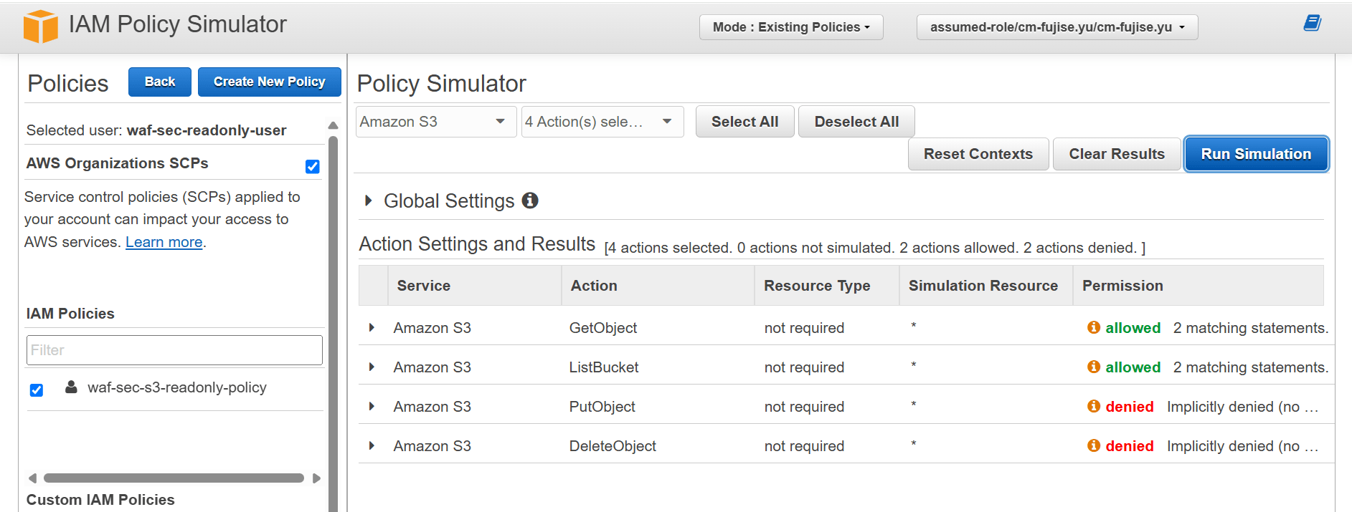
Task: Click the Amazon S3 service cell in the DeleteObject row
Action: [x=432, y=446]
